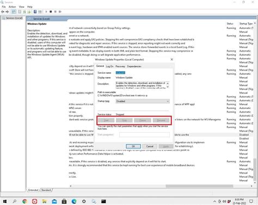Click the Stop Service square icon in toolbar
Screen dimensions: 258x205
51,11
